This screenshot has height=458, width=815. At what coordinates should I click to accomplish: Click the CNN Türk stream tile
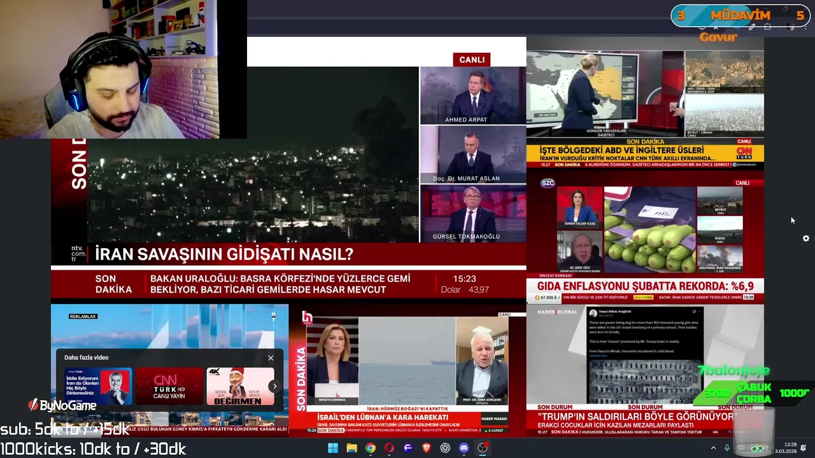(x=645, y=103)
